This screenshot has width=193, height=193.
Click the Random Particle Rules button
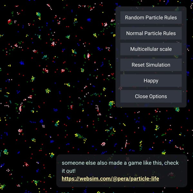click(x=151, y=17)
